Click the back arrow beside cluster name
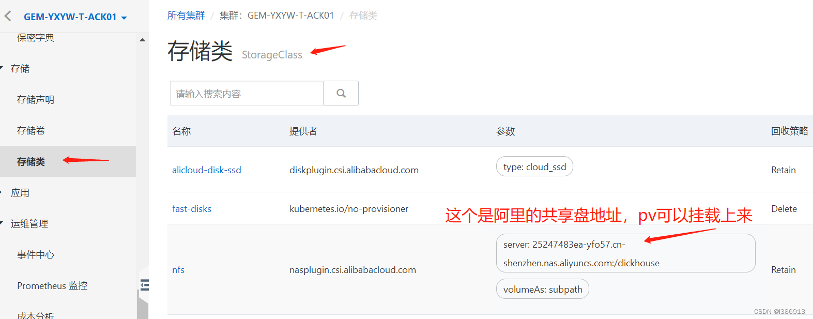 tap(8, 16)
